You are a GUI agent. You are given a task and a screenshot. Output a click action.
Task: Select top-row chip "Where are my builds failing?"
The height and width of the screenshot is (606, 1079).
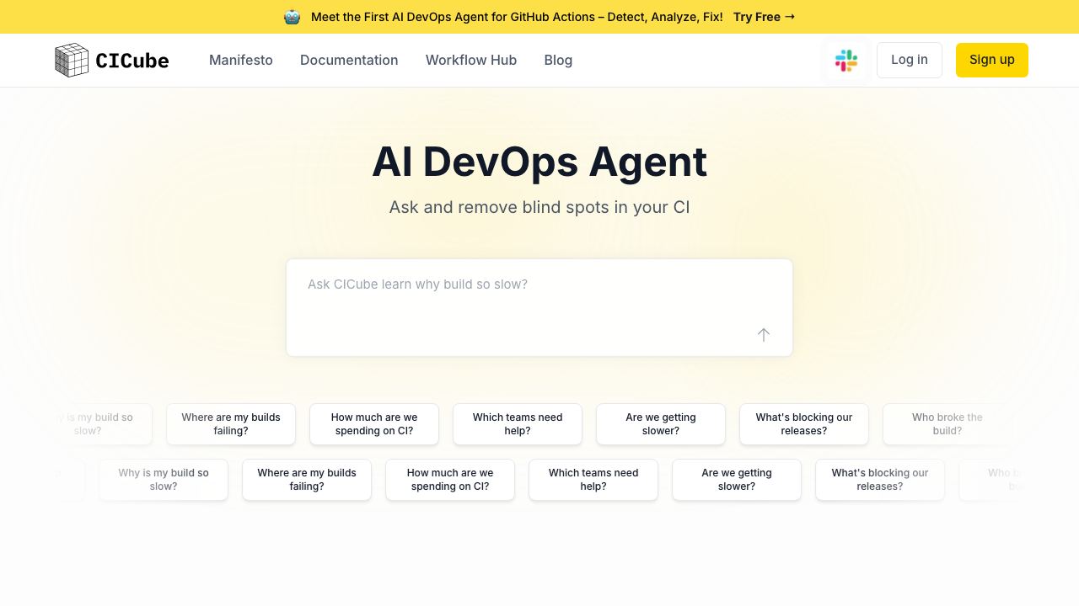(231, 424)
